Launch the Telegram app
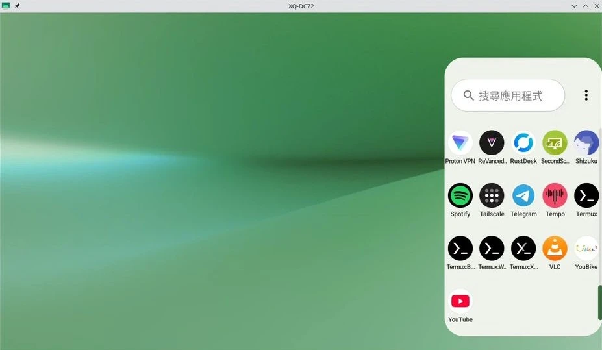This screenshot has width=602, height=350. (523, 195)
